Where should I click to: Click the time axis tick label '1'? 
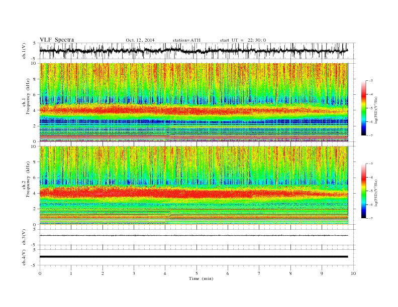71,273
